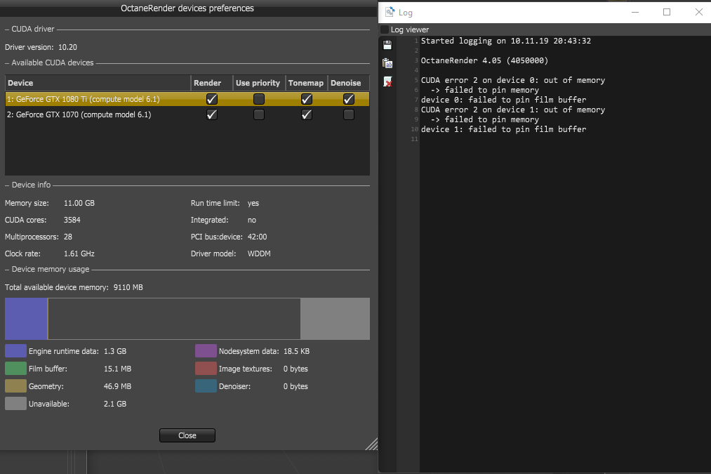
Task: Select the GeForce GTX 1070 device row
Action: pyautogui.click(x=187, y=114)
